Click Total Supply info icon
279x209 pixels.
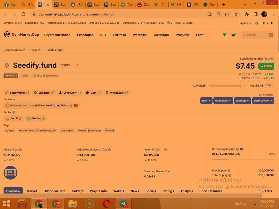[x=230, y=175]
